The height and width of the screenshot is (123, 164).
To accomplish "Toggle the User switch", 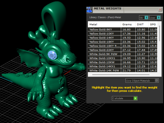I will point(155,18).
